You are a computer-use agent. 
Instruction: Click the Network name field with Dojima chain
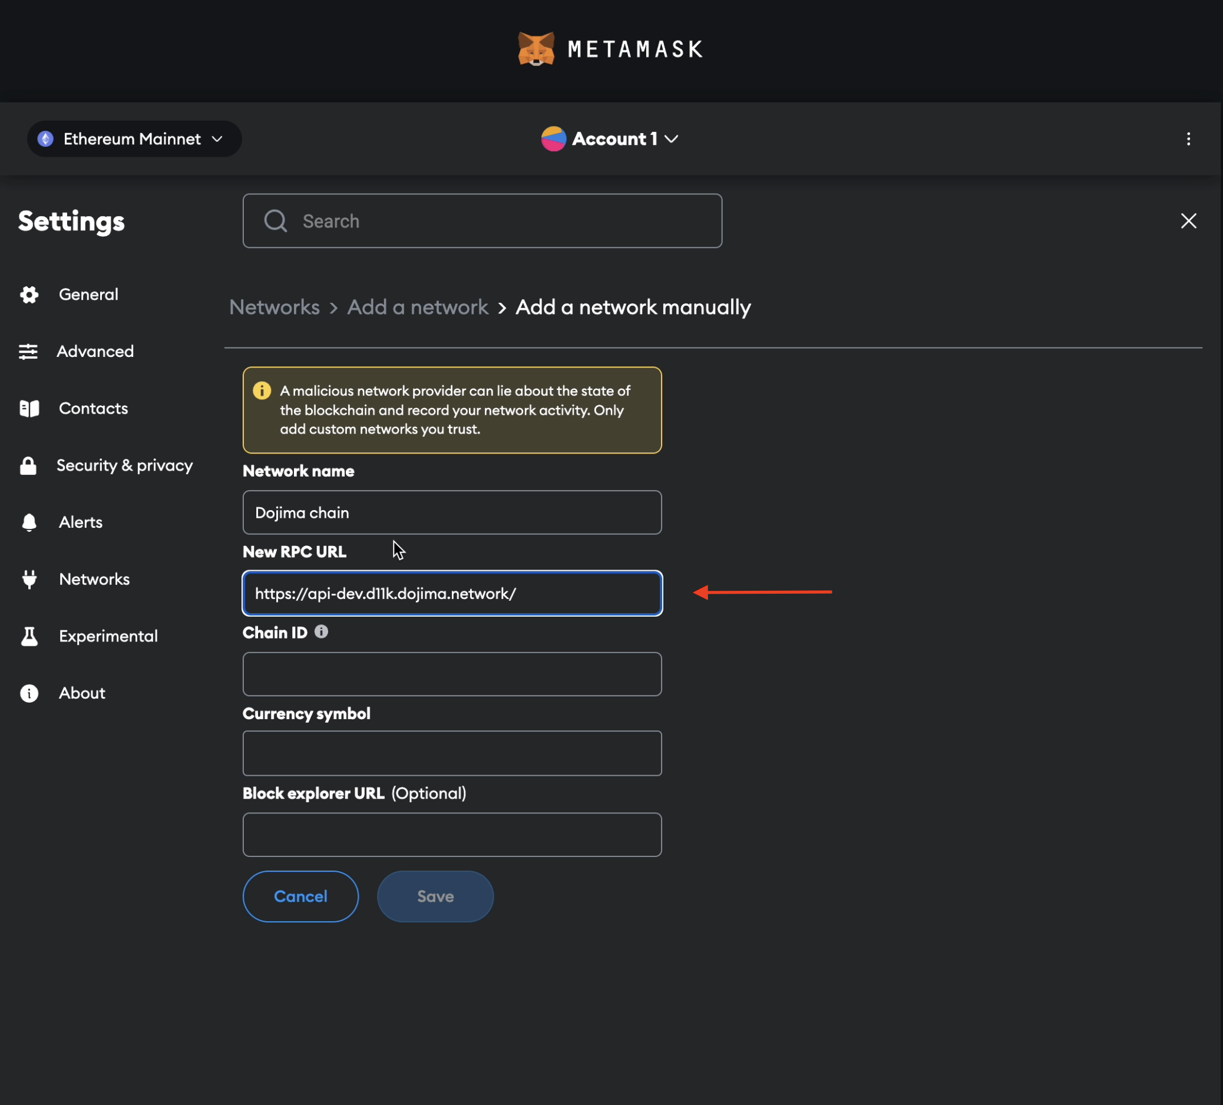[x=452, y=512]
